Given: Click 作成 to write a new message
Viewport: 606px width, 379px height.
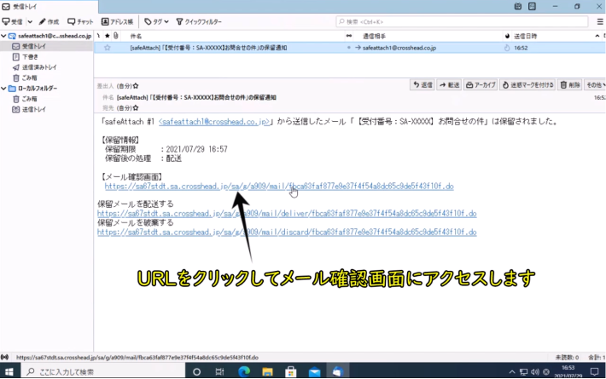Looking at the screenshot, I should [50, 21].
